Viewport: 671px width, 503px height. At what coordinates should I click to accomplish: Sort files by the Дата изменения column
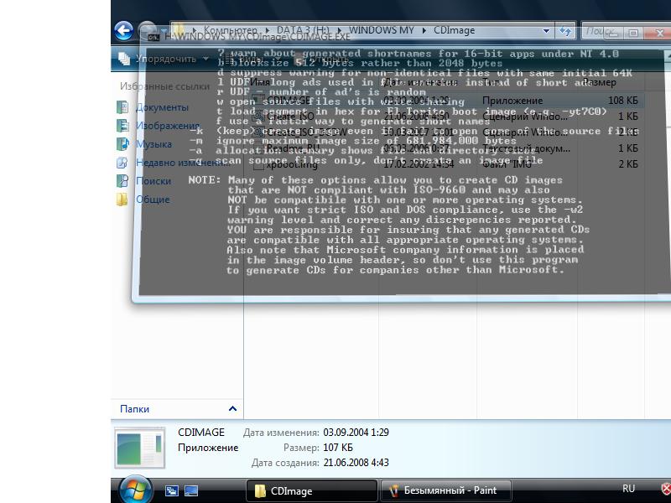click(x=420, y=82)
